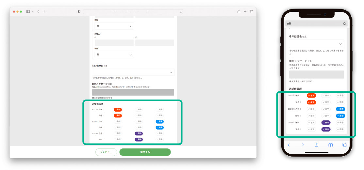Screen dimensions: 364x170
Task: Toggle desktop 2027年 受信 寒中 chip
Action: pos(160,116)
